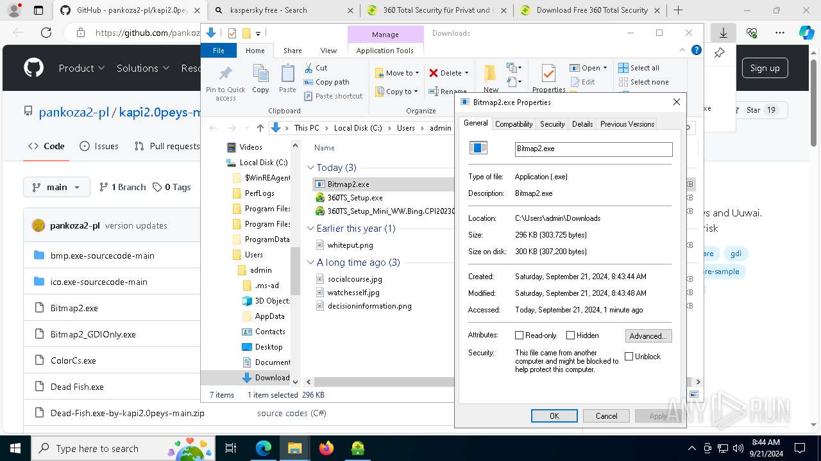The width and height of the screenshot is (821, 461).
Task: Click Select all in ribbon
Action: [x=639, y=68]
